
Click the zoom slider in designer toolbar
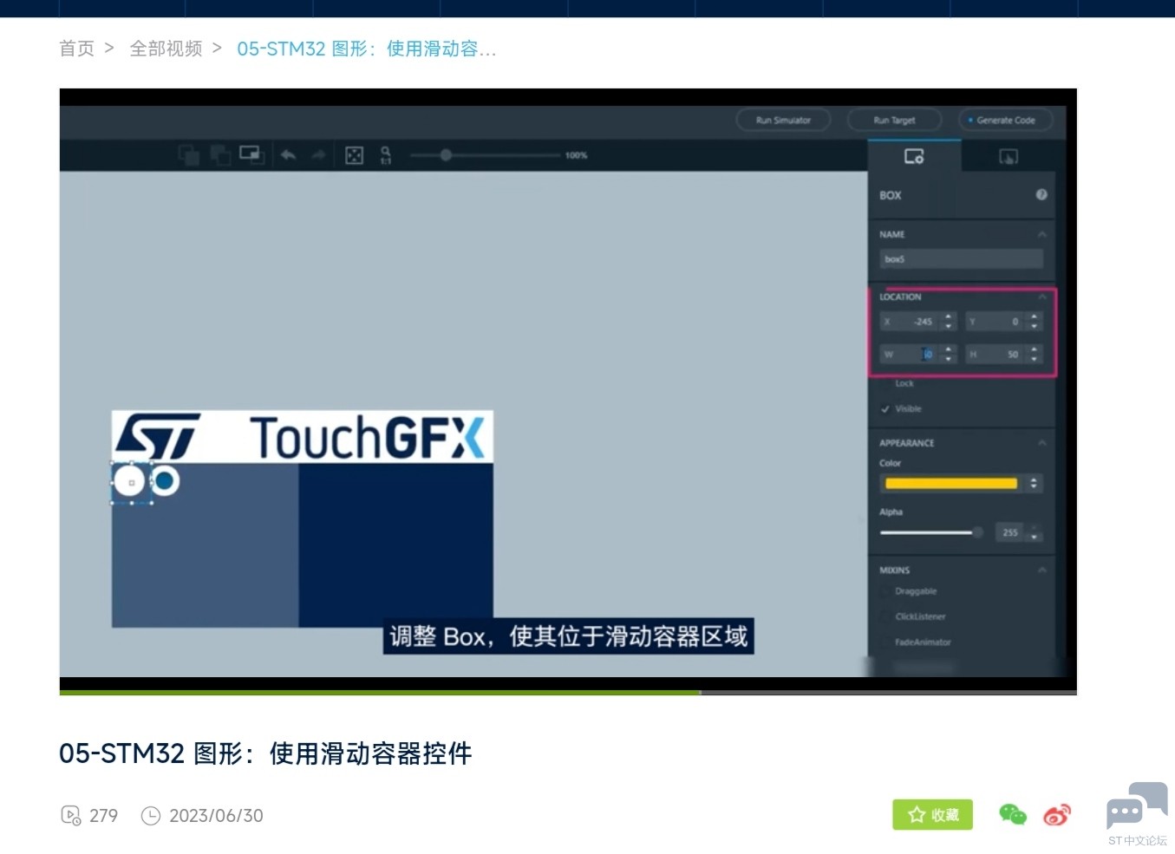pos(485,155)
